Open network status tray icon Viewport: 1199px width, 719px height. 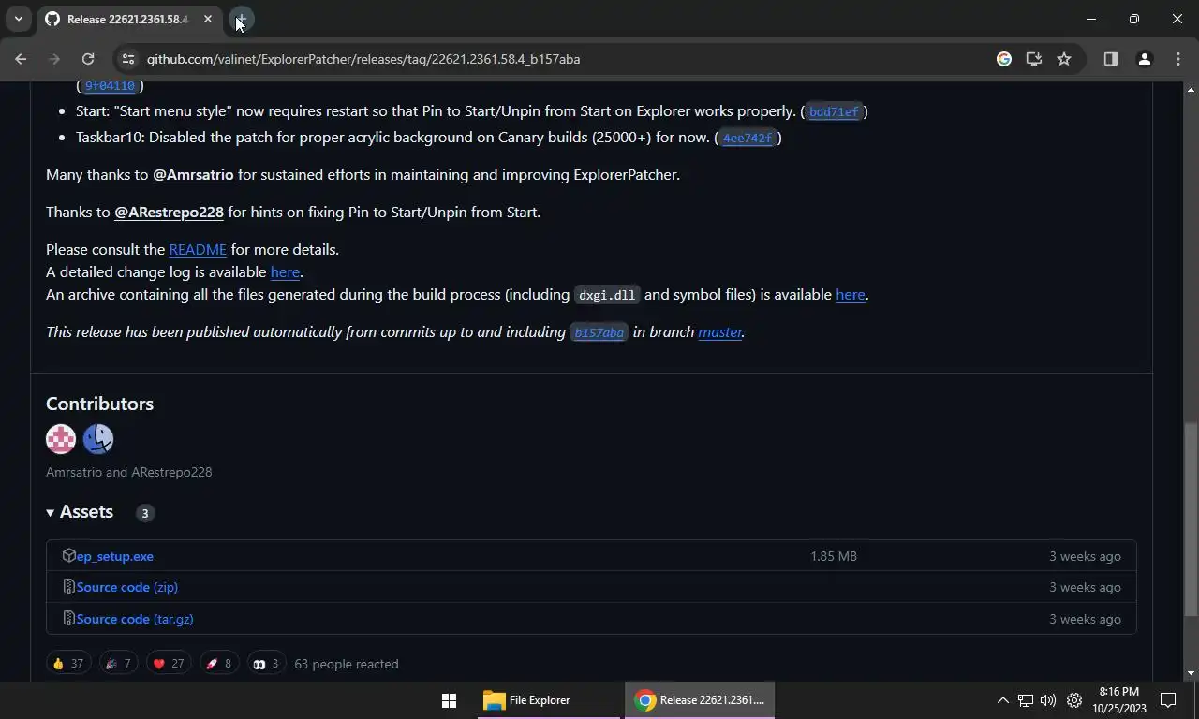point(1026,700)
